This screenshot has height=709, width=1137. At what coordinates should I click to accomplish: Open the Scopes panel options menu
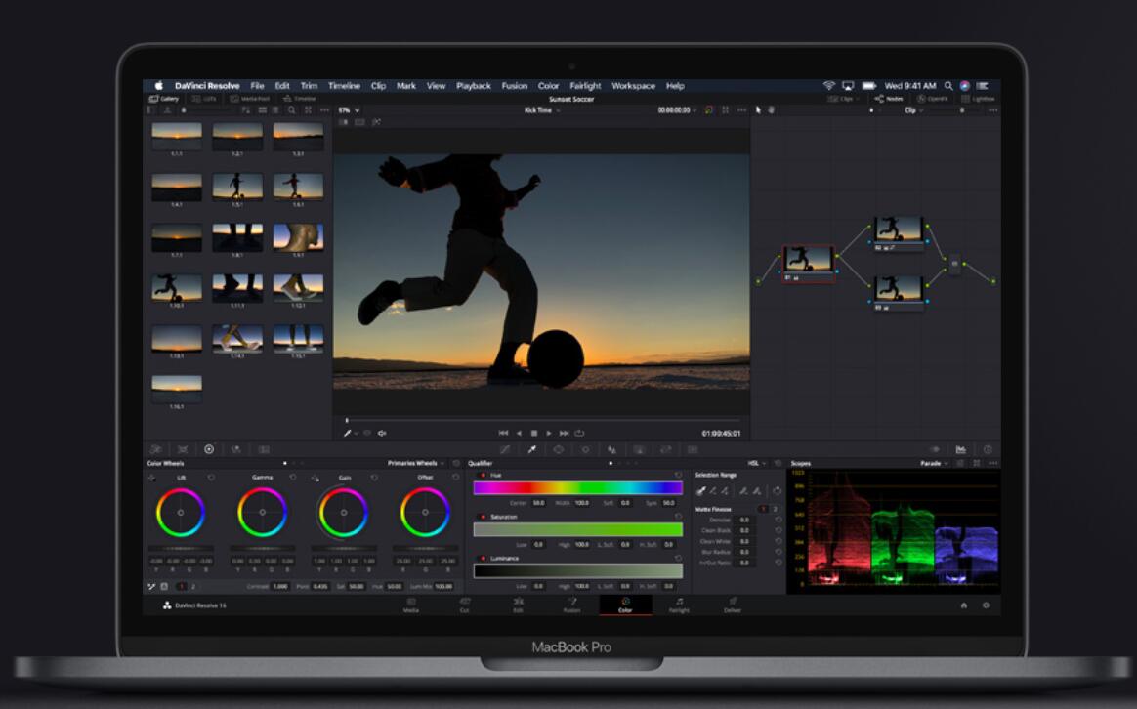tap(992, 463)
